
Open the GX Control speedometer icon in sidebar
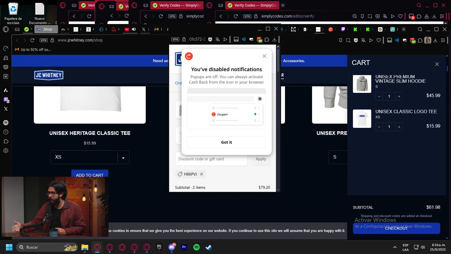tap(6, 48)
